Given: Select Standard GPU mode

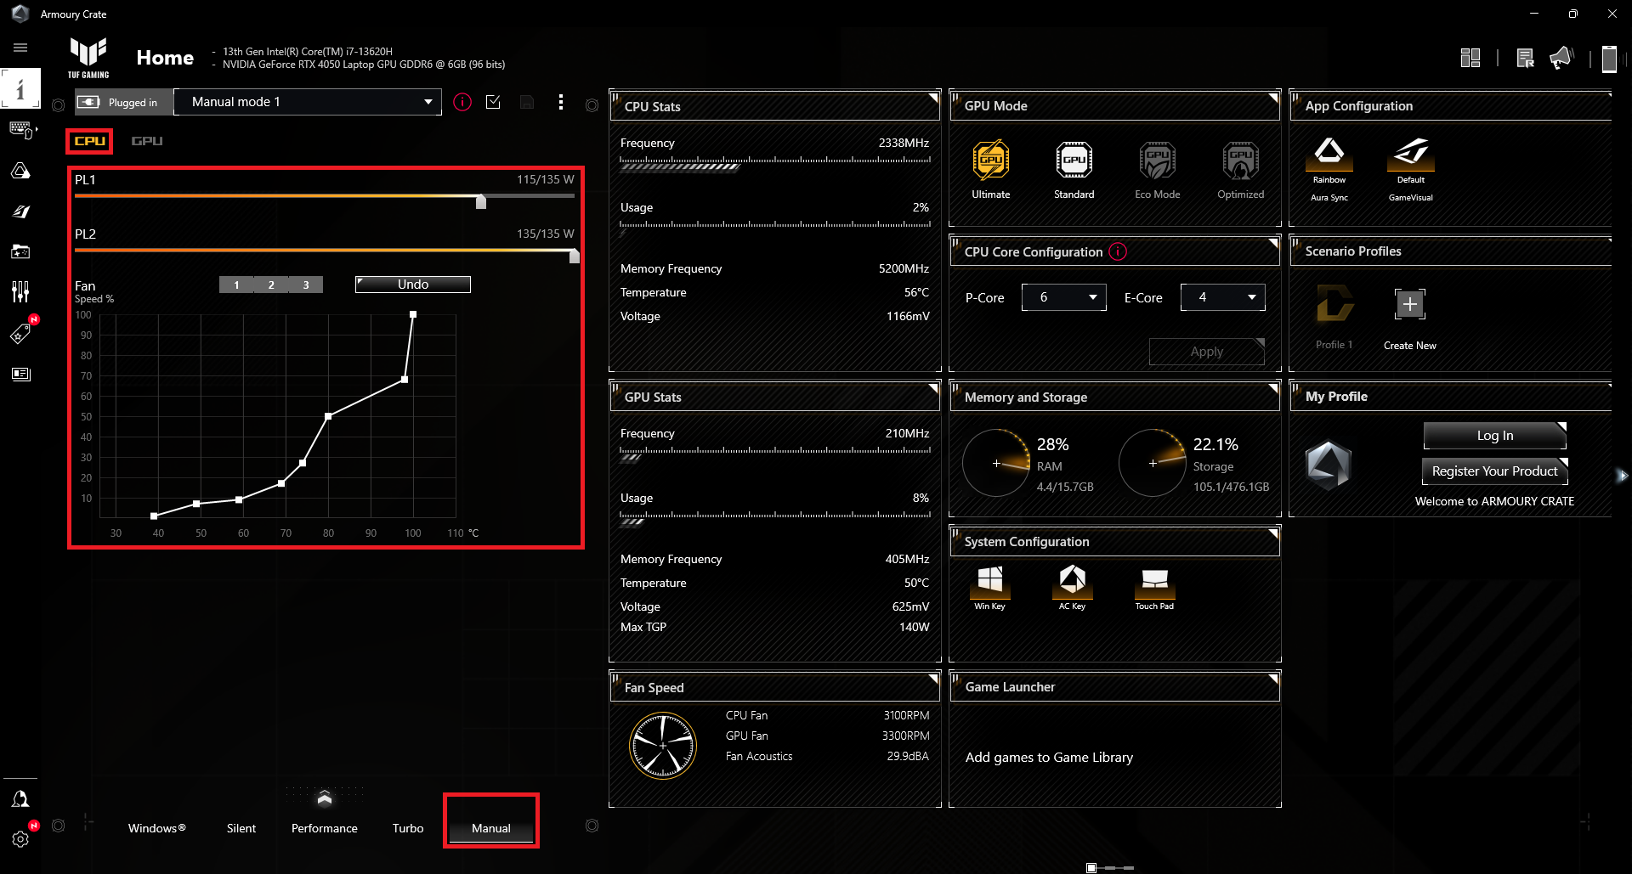Looking at the screenshot, I should [1074, 169].
